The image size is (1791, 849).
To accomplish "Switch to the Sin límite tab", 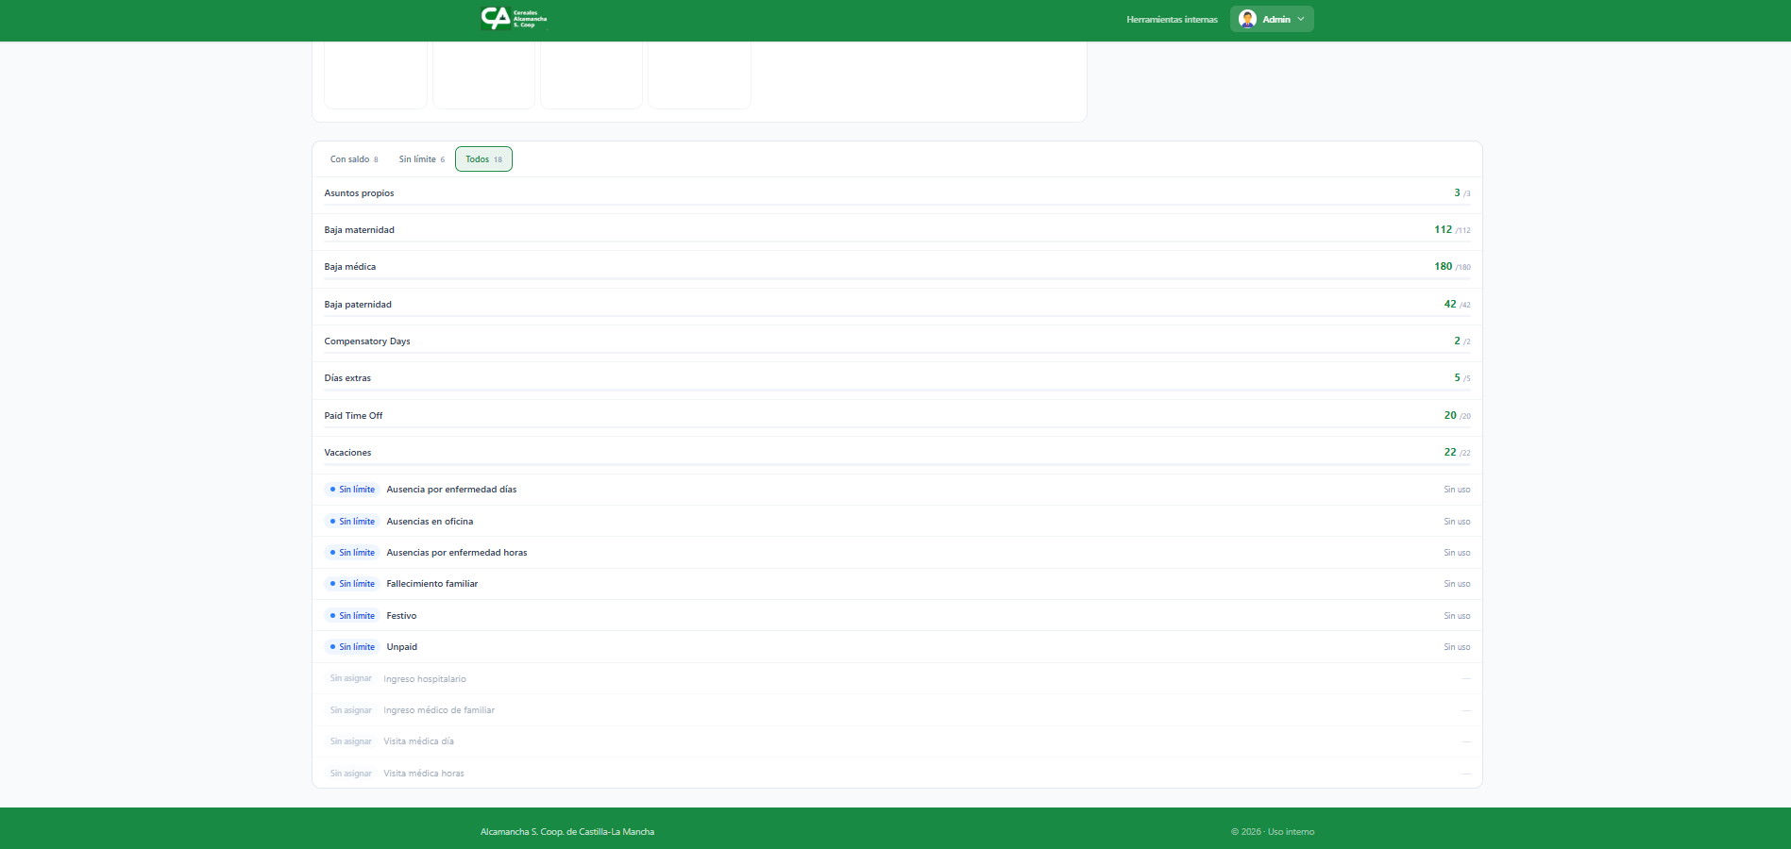I will point(421,159).
